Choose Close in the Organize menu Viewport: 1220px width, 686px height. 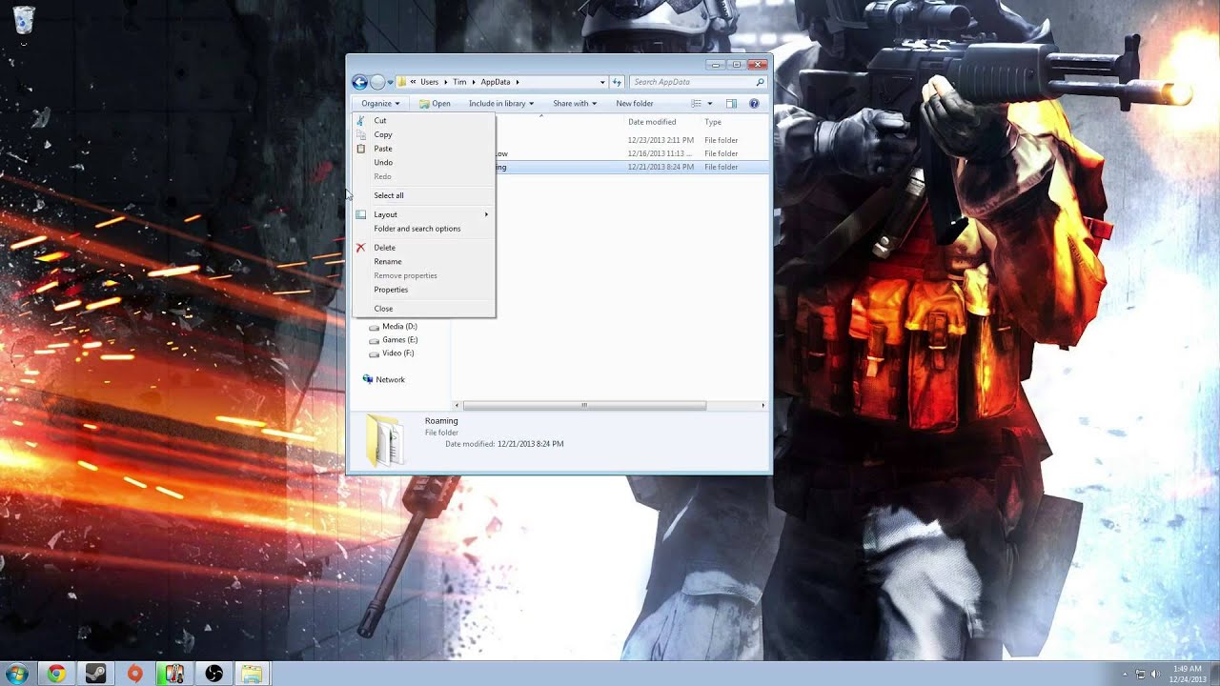point(423,309)
